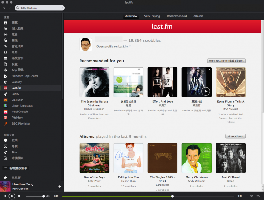
Task: Click the Heartbeat Song now-playing artwork
Action: coord(5,186)
